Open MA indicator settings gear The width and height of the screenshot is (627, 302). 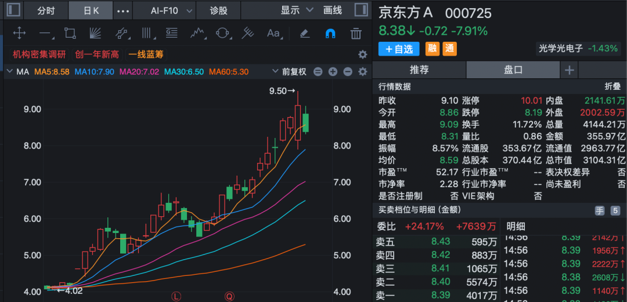click(362, 72)
